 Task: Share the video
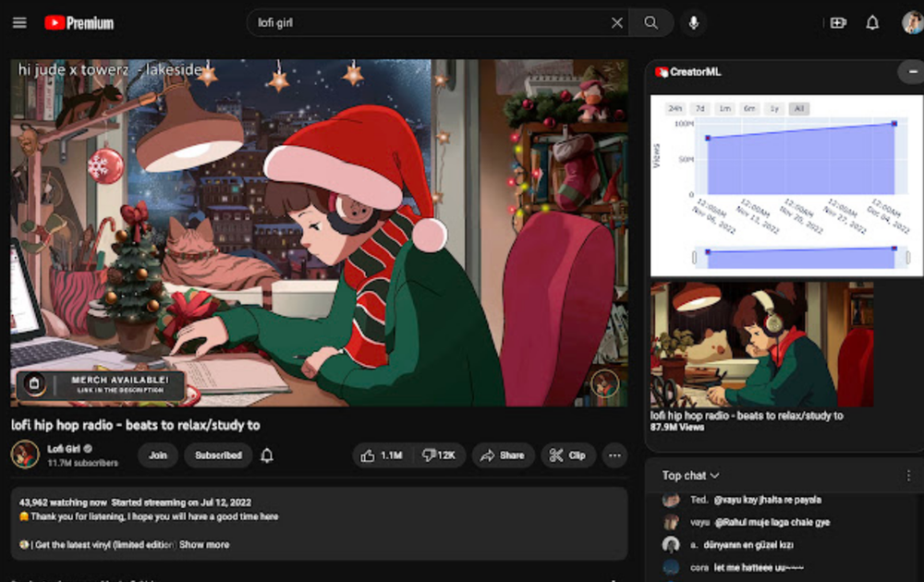[x=503, y=455]
